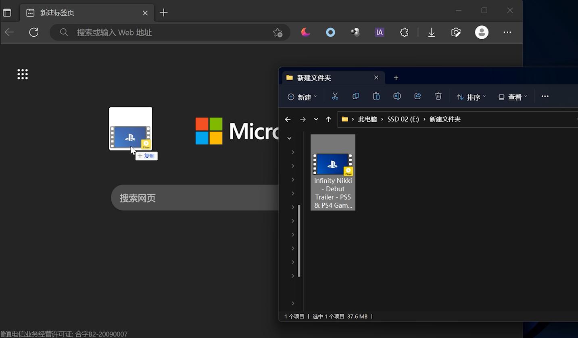Image resolution: width=578 pixels, height=338 pixels.
Task: Click the up navigation arrow in Explorer
Action: (328, 119)
